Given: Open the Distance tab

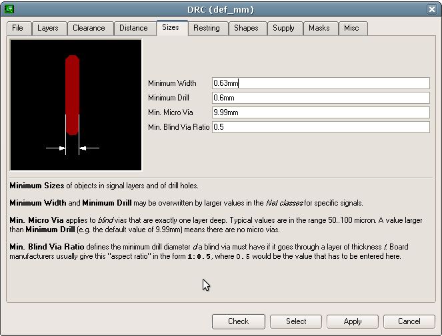Looking at the screenshot, I should (135, 28).
